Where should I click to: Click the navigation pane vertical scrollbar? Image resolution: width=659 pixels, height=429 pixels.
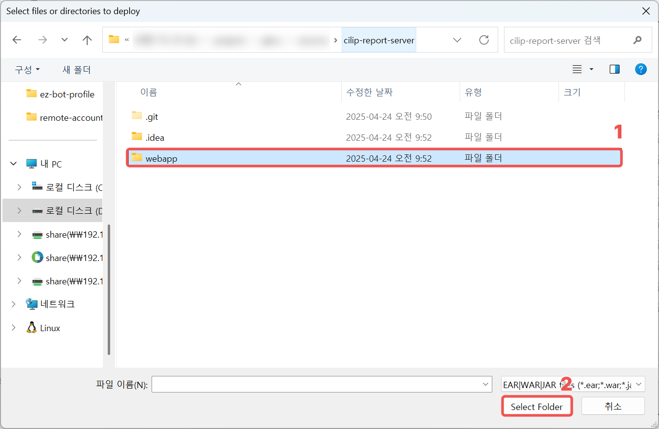(109, 289)
